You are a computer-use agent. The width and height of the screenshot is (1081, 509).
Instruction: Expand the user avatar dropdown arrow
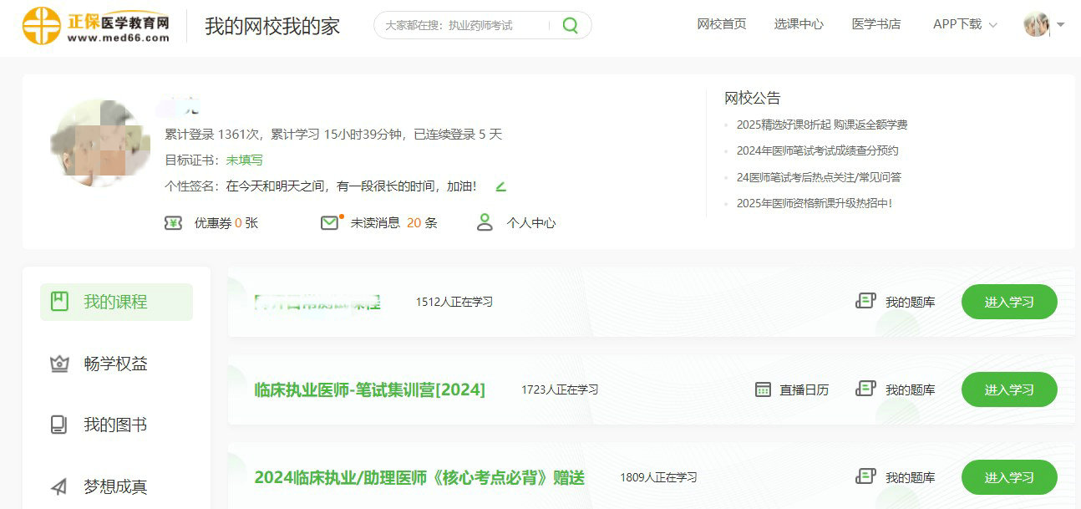coord(1061,25)
